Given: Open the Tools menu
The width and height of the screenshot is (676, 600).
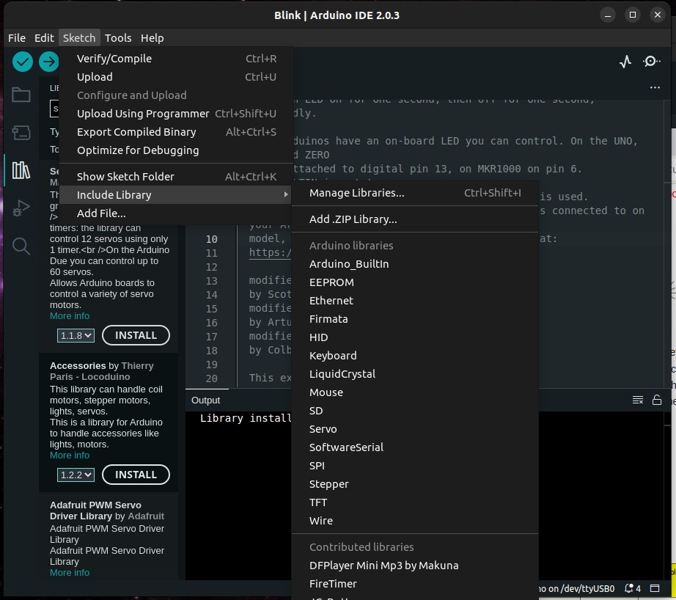Looking at the screenshot, I should (118, 38).
